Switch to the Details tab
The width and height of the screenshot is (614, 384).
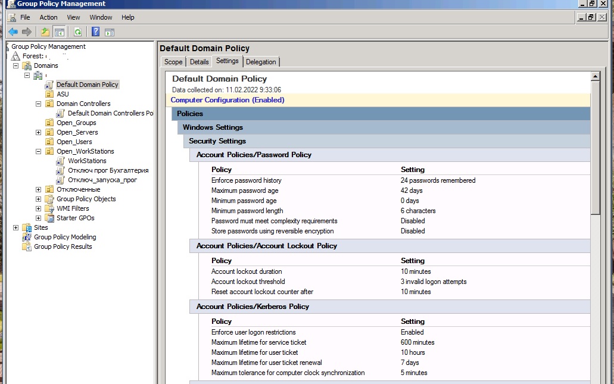click(200, 62)
